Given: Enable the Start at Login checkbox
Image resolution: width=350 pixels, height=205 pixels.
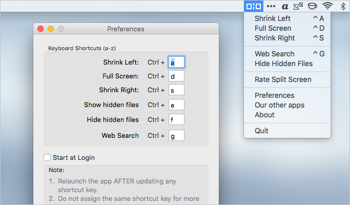Looking at the screenshot, I should coord(47,157).
